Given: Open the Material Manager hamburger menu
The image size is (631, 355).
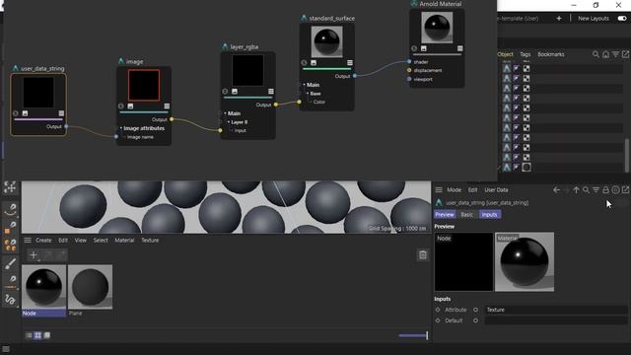Looking at the screenshot, I should click(28, 241).
